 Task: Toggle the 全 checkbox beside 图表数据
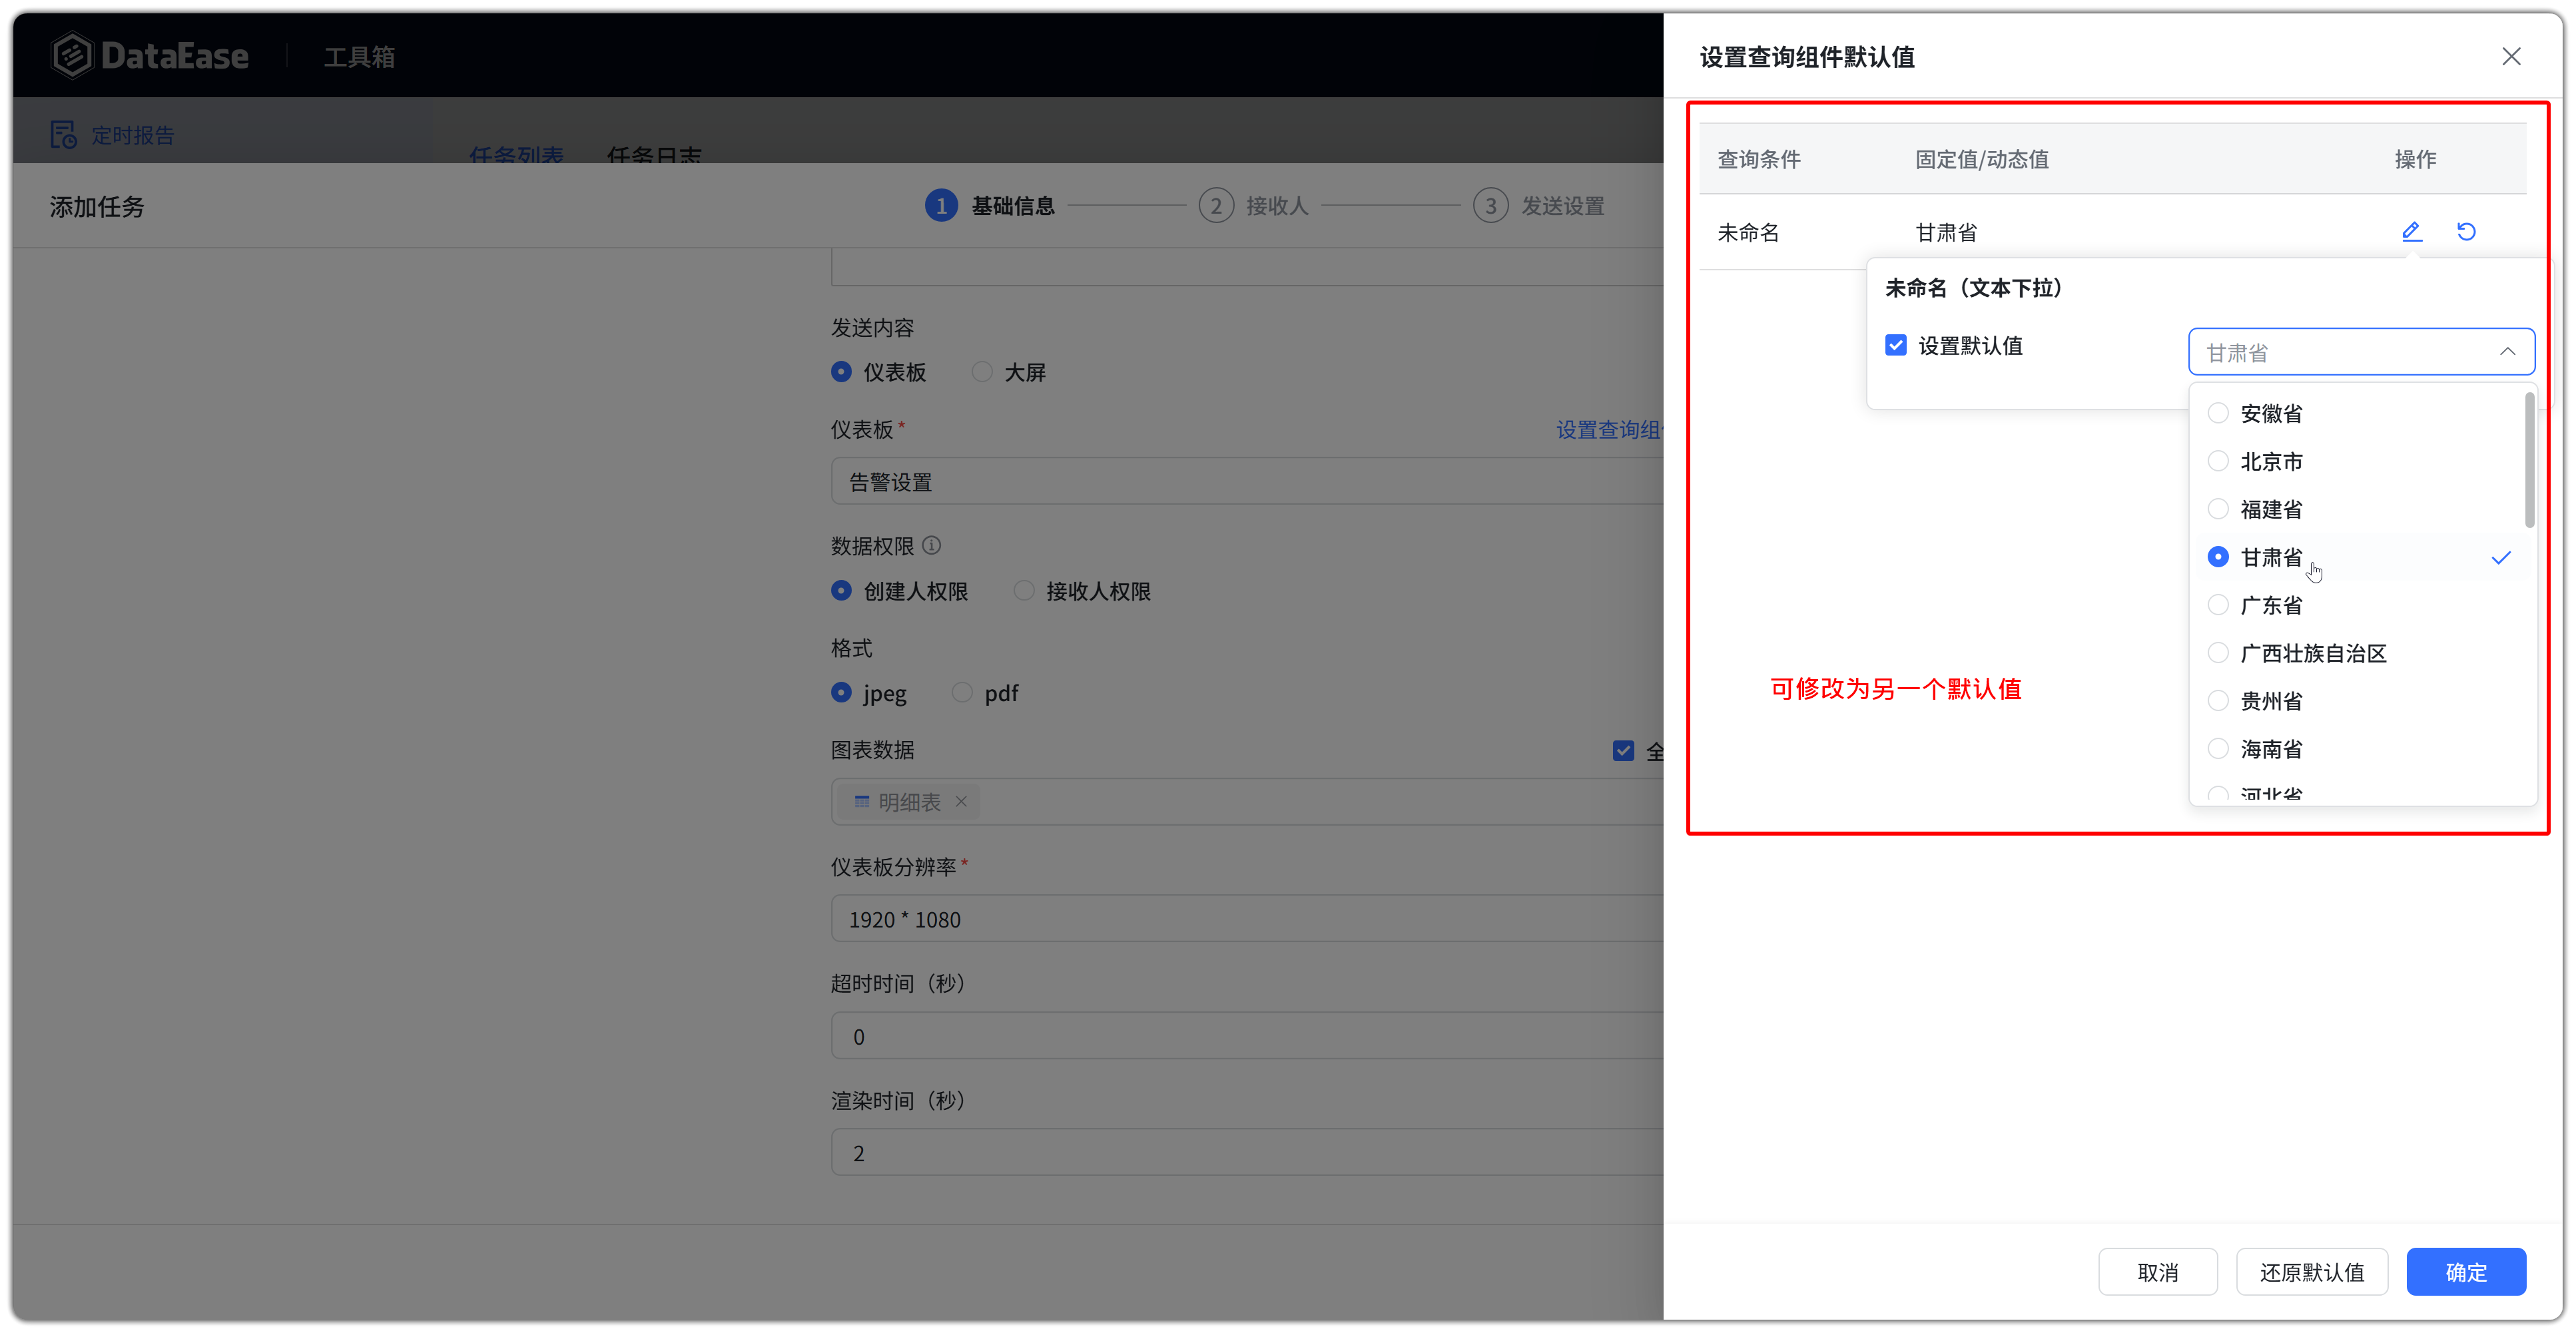[1623, 751]
